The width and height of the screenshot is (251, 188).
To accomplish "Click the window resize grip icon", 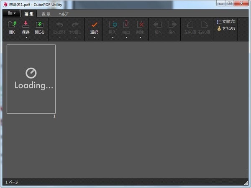I will [246, 183].
